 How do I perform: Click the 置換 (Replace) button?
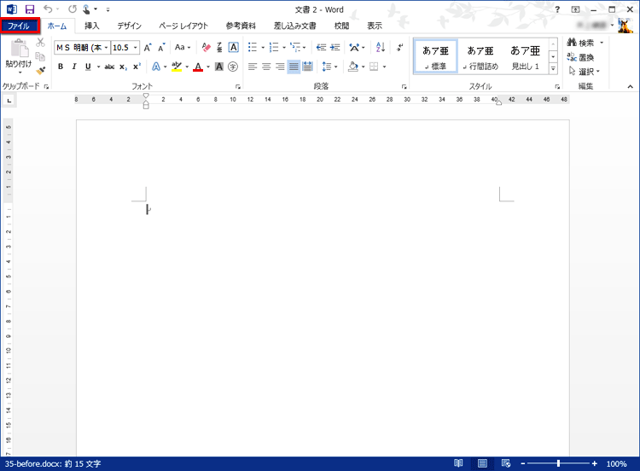point(581,57)
